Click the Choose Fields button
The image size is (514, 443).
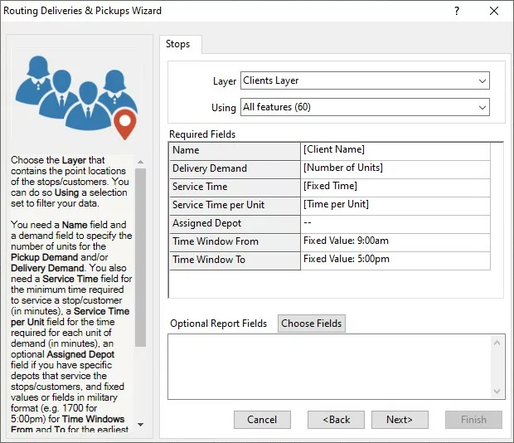click(x=311, y=324)
